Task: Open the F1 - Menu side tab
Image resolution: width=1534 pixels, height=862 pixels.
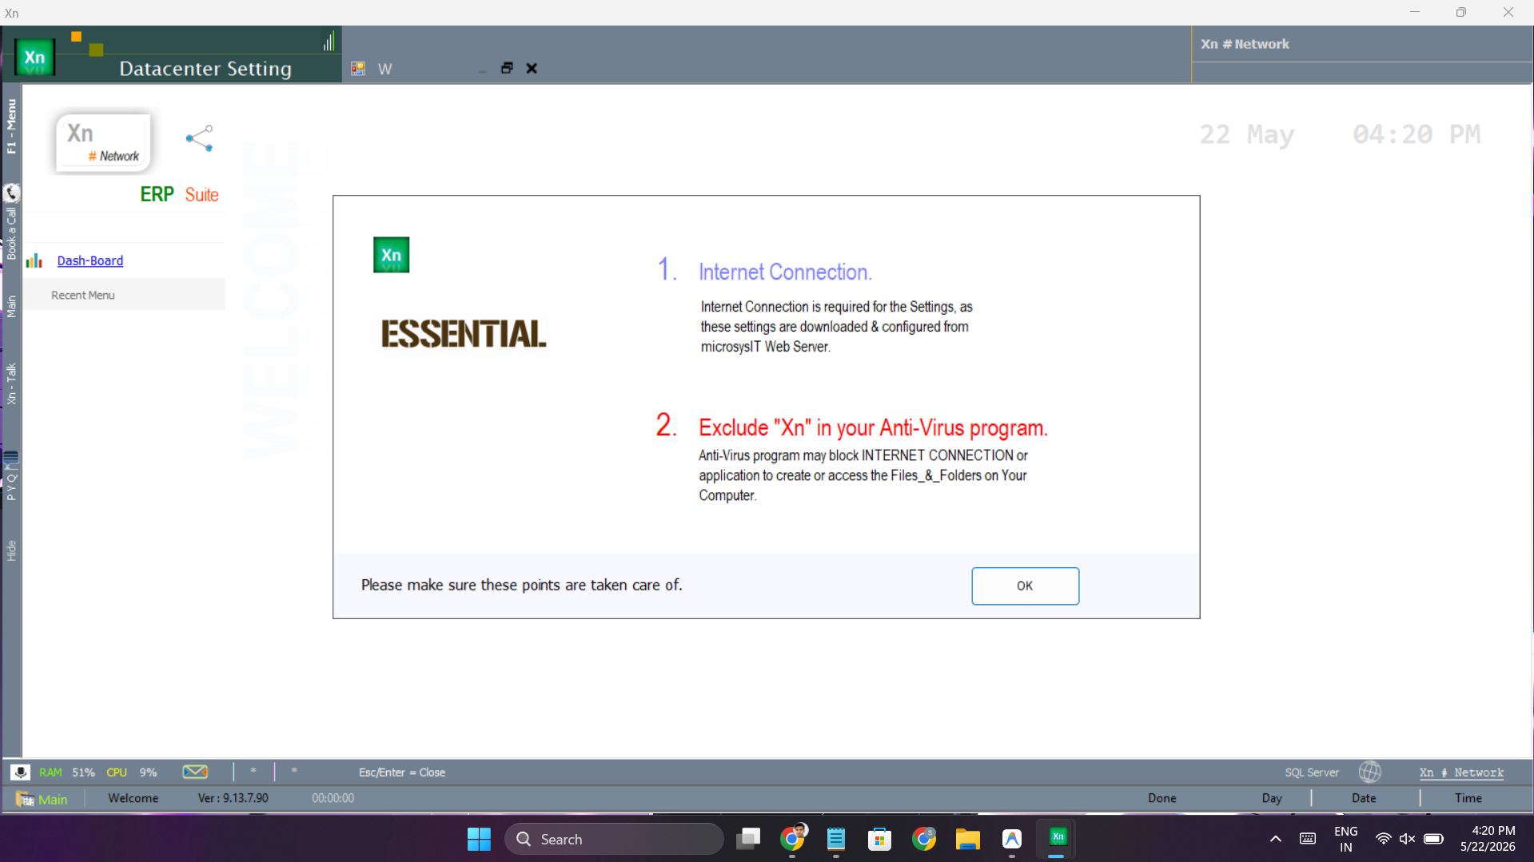Action: coord(11,126)
